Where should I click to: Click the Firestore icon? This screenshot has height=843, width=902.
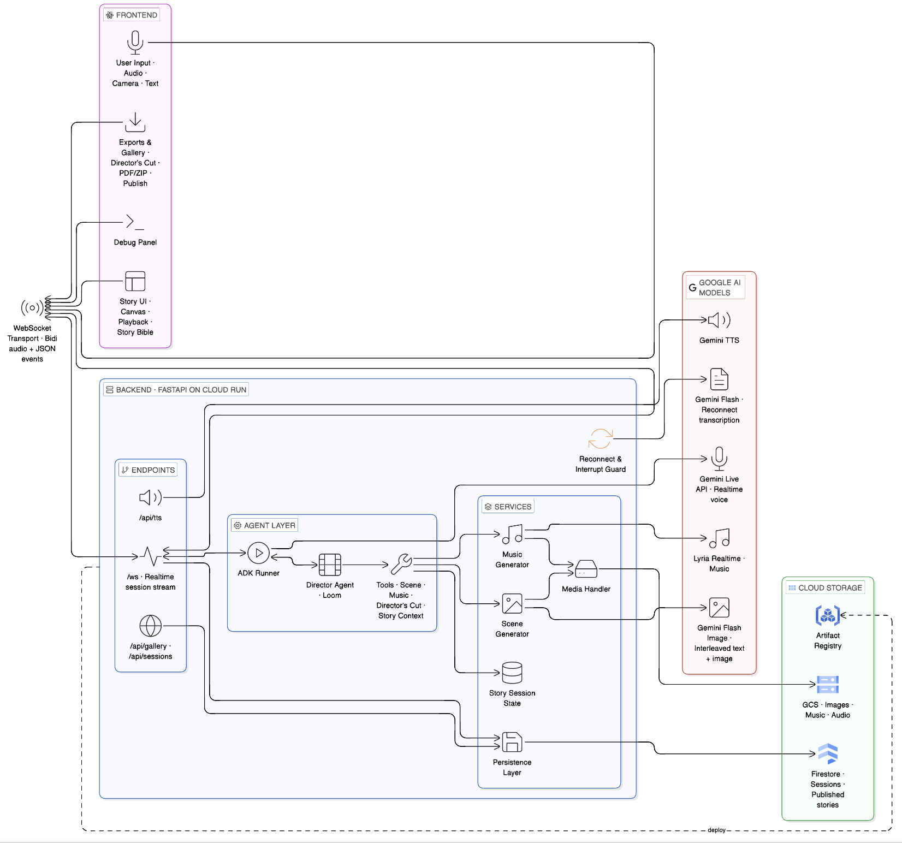[x=827, y=753]
